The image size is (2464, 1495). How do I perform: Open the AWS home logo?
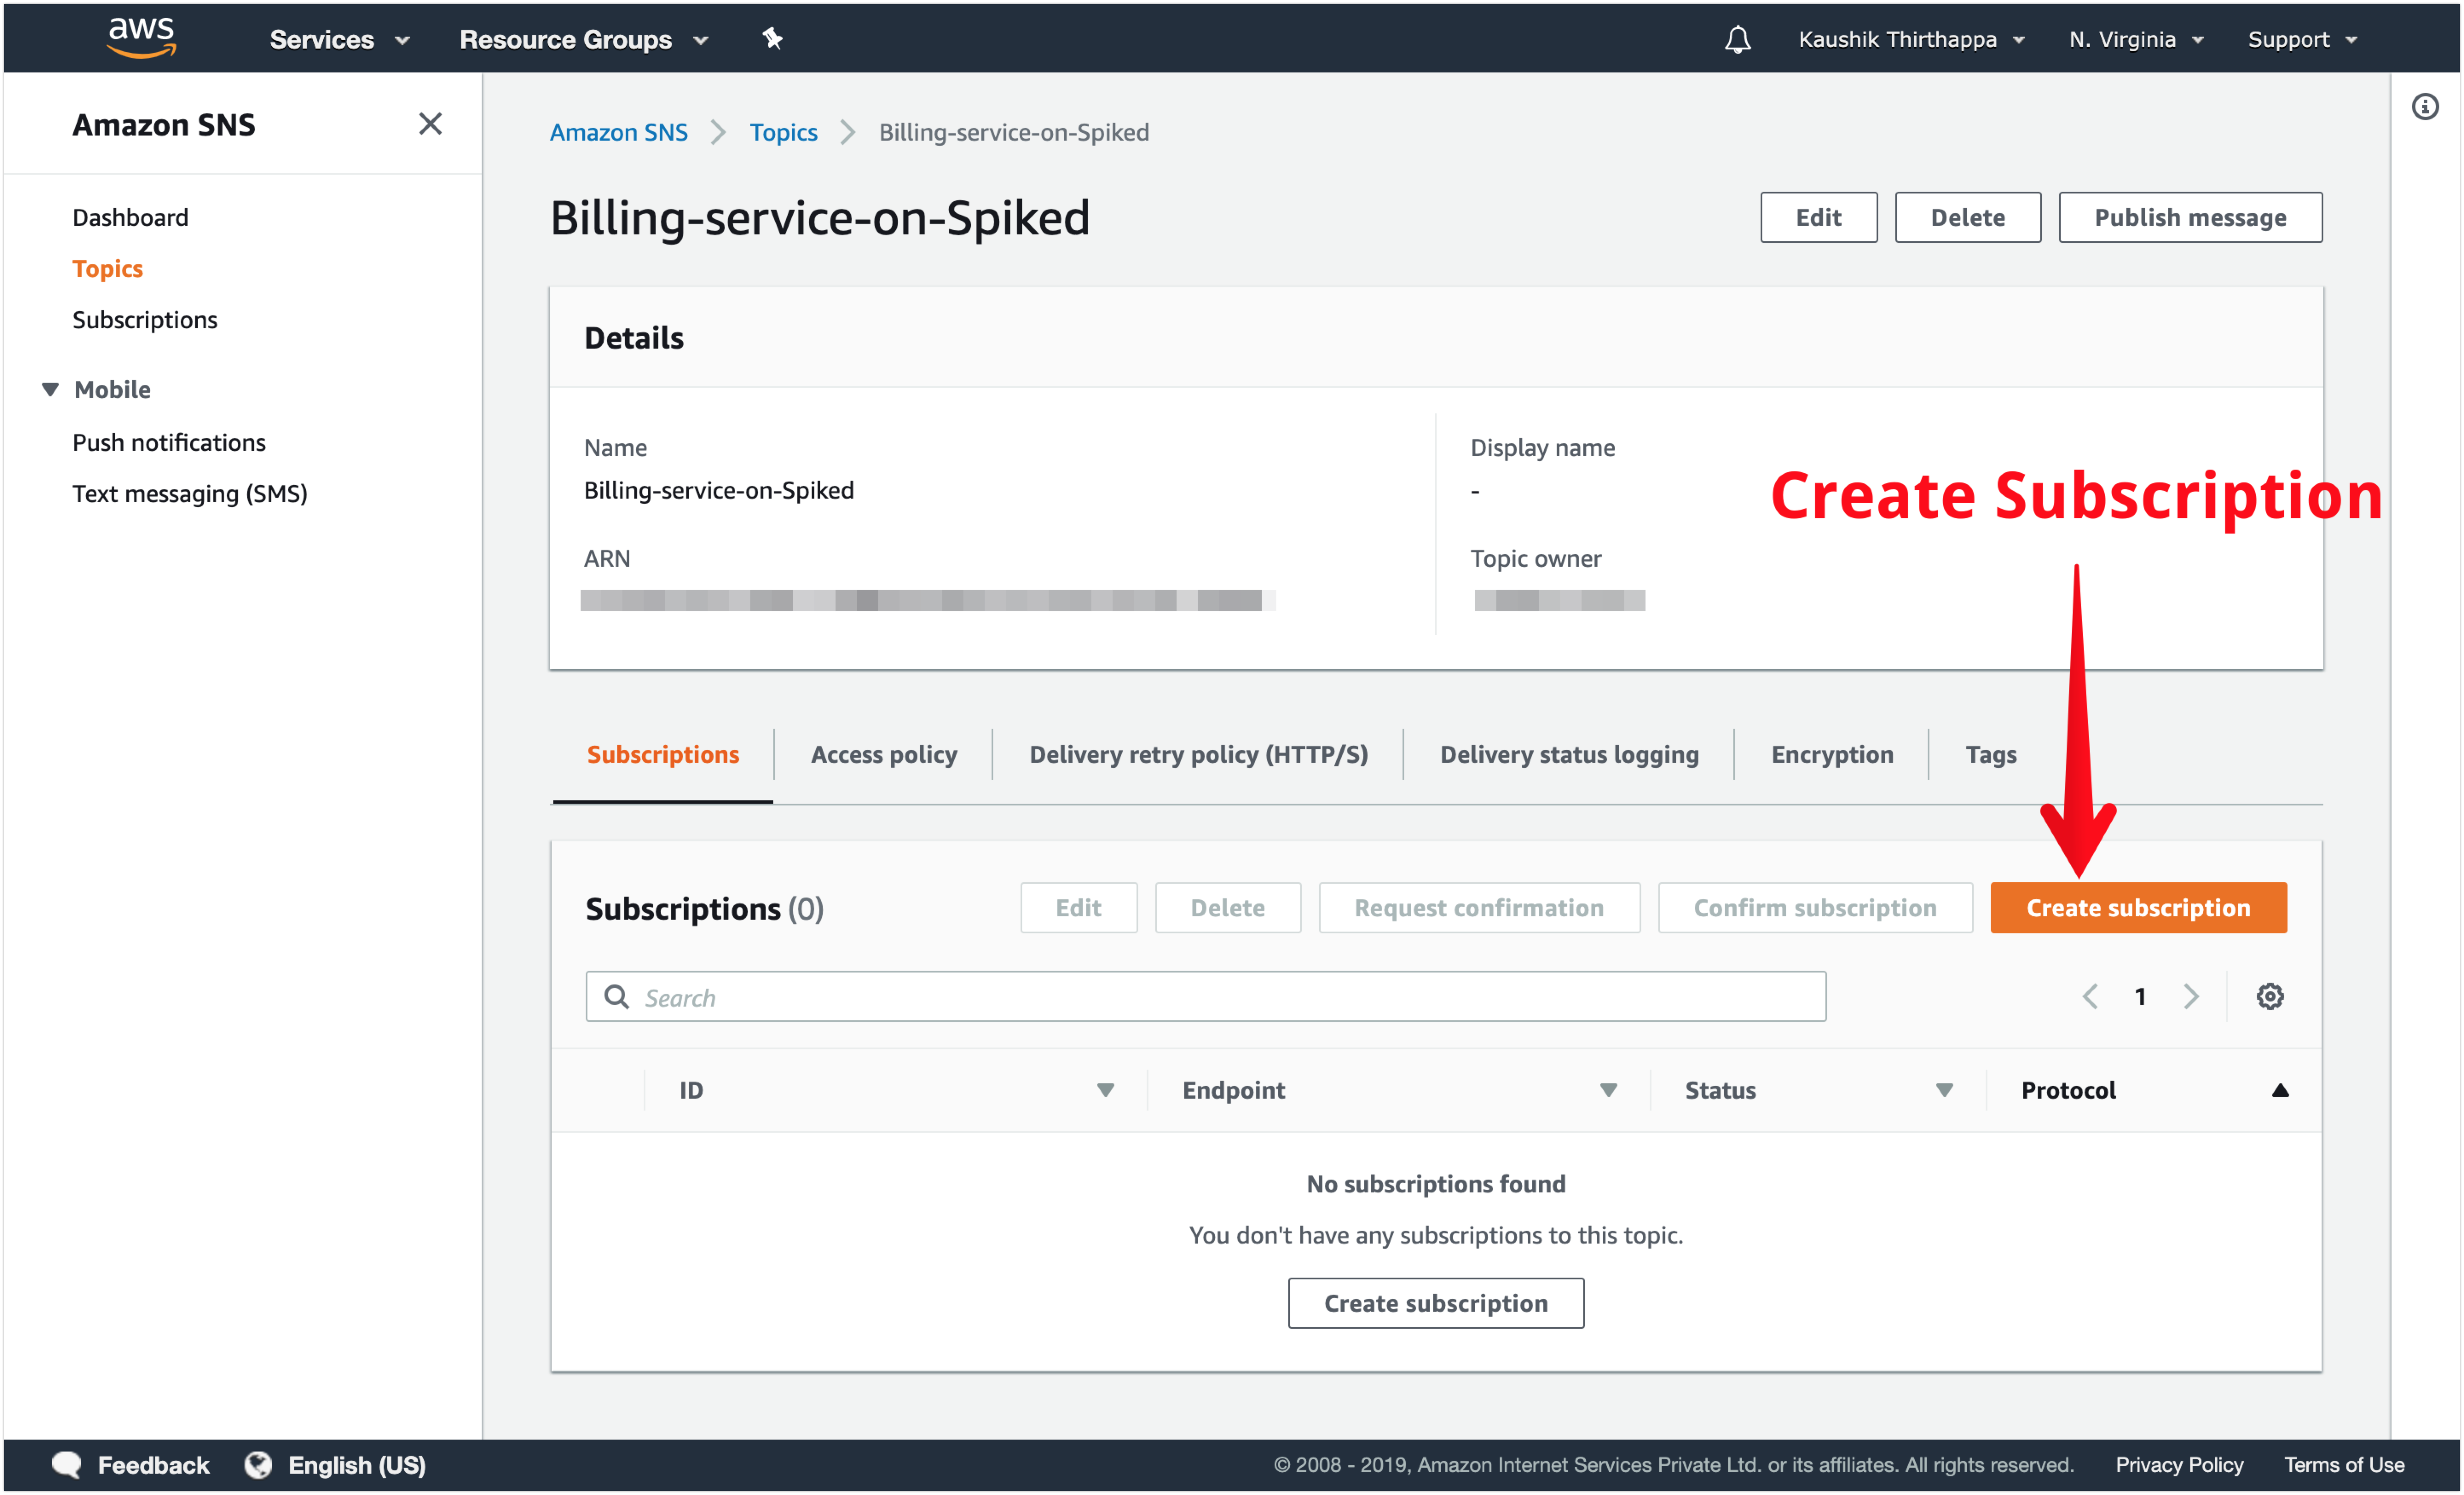click(x=141, y=38)
